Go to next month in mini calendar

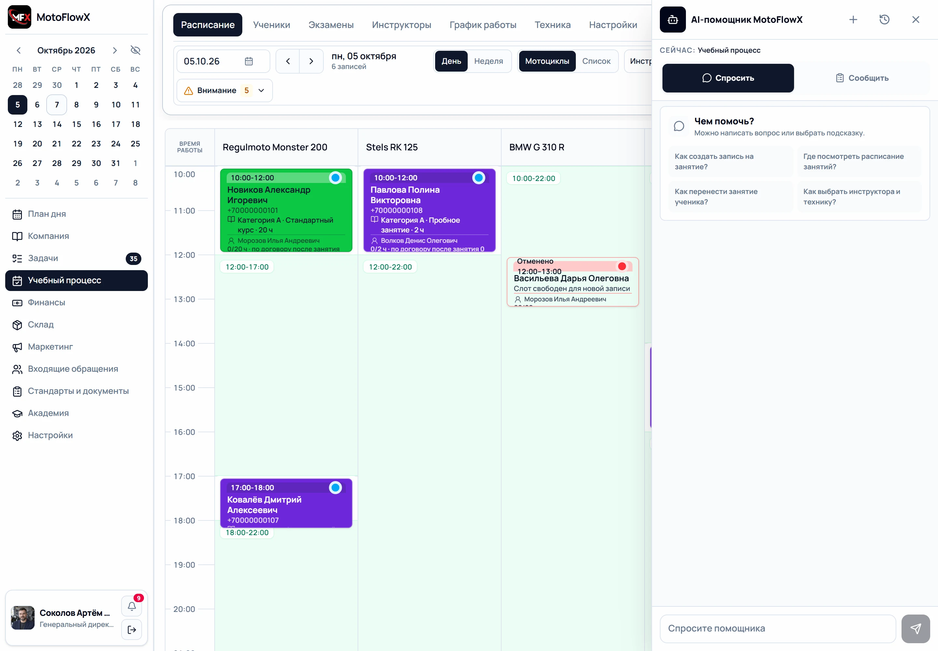(x=115, y=50)
